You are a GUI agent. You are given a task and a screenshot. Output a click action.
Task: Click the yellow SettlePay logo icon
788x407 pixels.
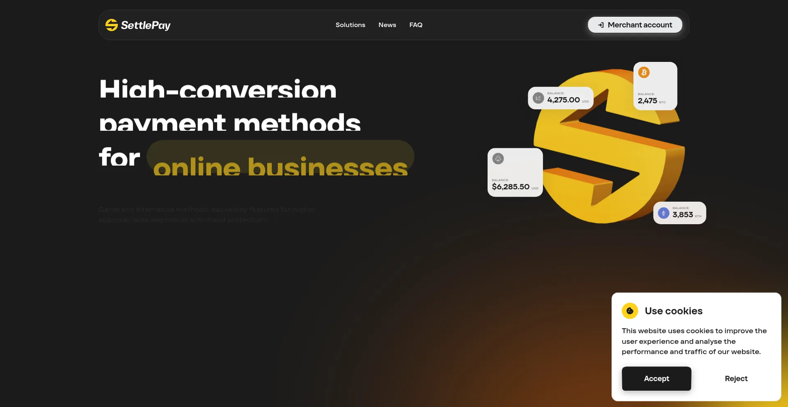tap(111, 25)
